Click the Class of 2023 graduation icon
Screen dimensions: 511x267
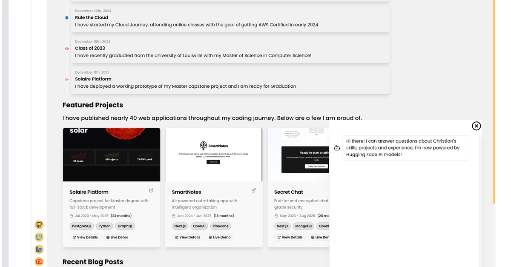pos(67,49)
